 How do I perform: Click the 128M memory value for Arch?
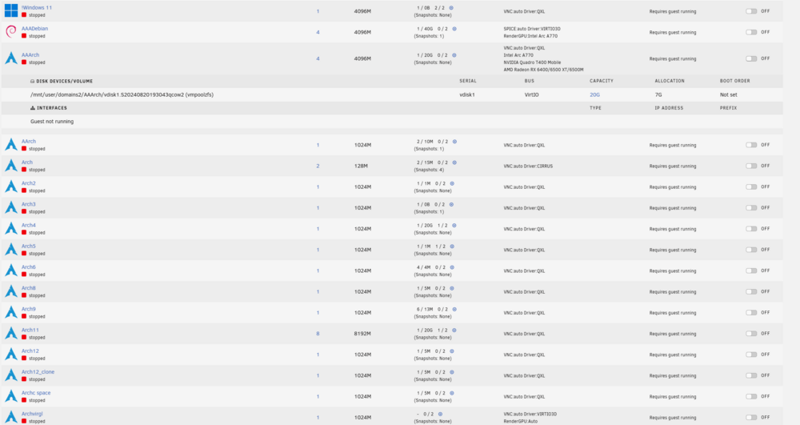[362, 166]
